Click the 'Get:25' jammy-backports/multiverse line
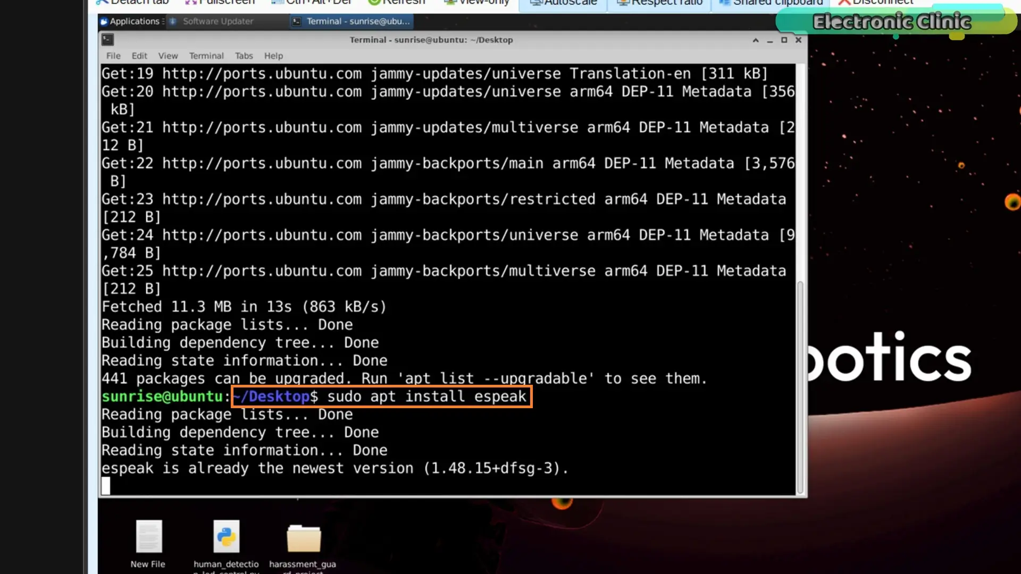Viewport: 1021px width, 574px height. [x=444, y=280]
